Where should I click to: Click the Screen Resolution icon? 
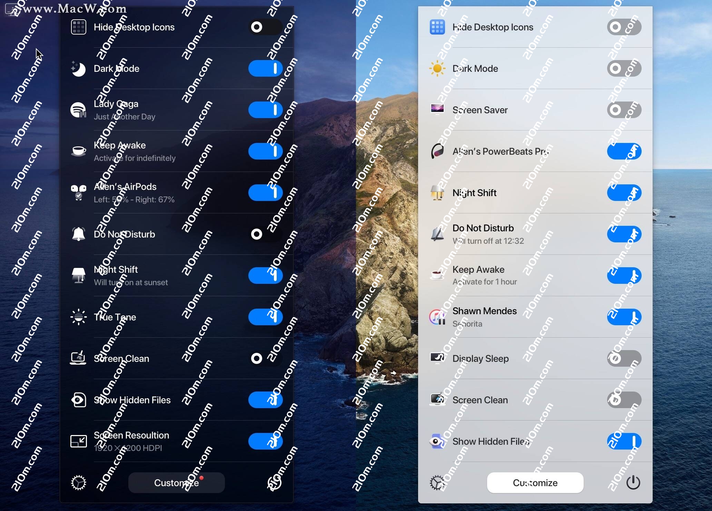pyautogui.click(x=78, y=441)
